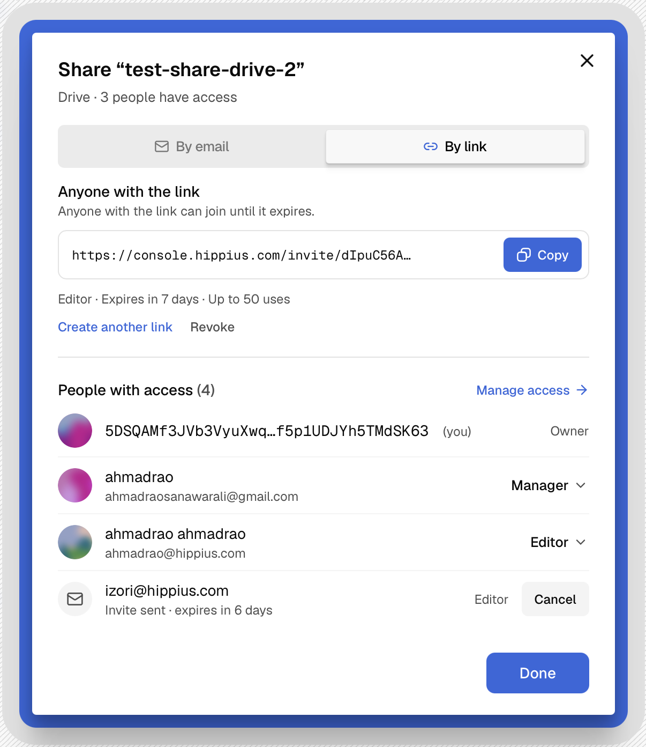The height and width of the screenshot is (747, 646).
Task: Click the invite URL field
Action: (x=324, y=255)
